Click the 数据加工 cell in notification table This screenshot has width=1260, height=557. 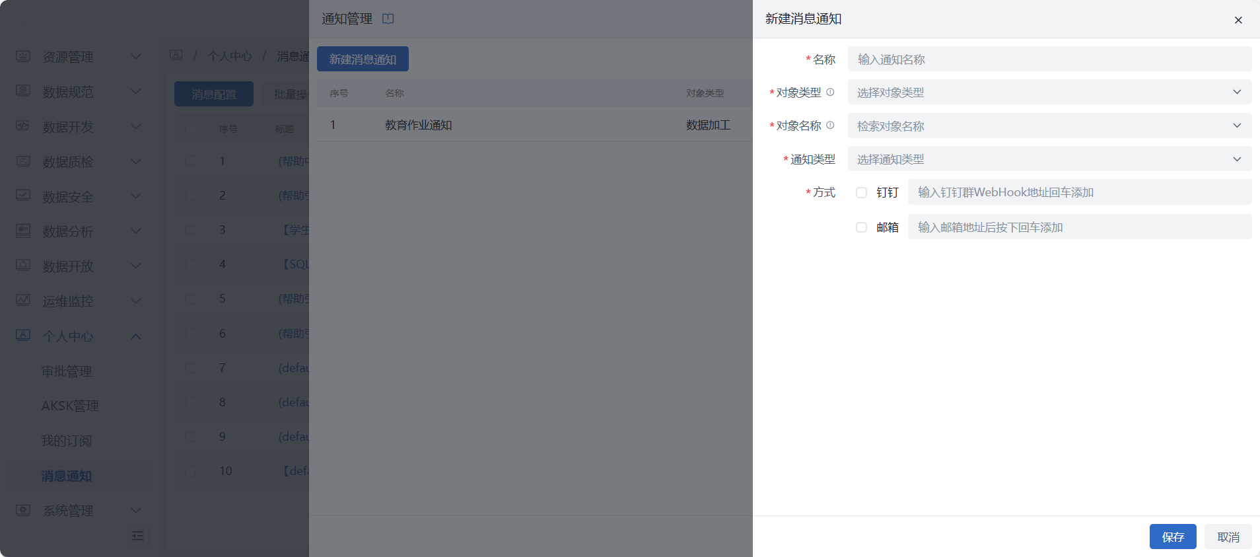[708, 125]
